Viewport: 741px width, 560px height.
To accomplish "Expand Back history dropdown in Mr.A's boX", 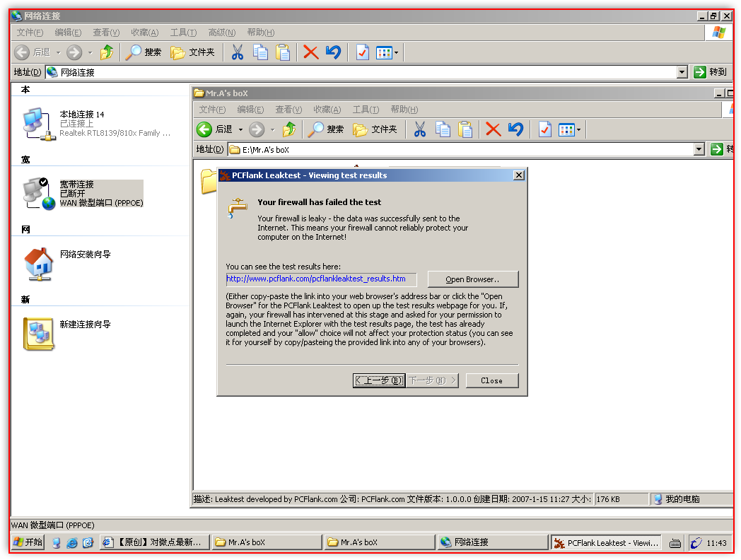I will tap(240, 129).
